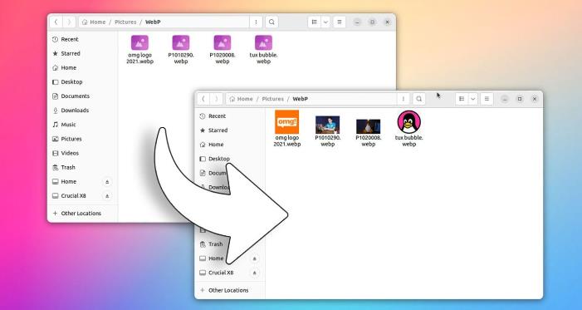Image resolution: width=582 pixels, height=310 pixels.
Task: Expand view options dropdown in the front window
Action: [473, 99]
